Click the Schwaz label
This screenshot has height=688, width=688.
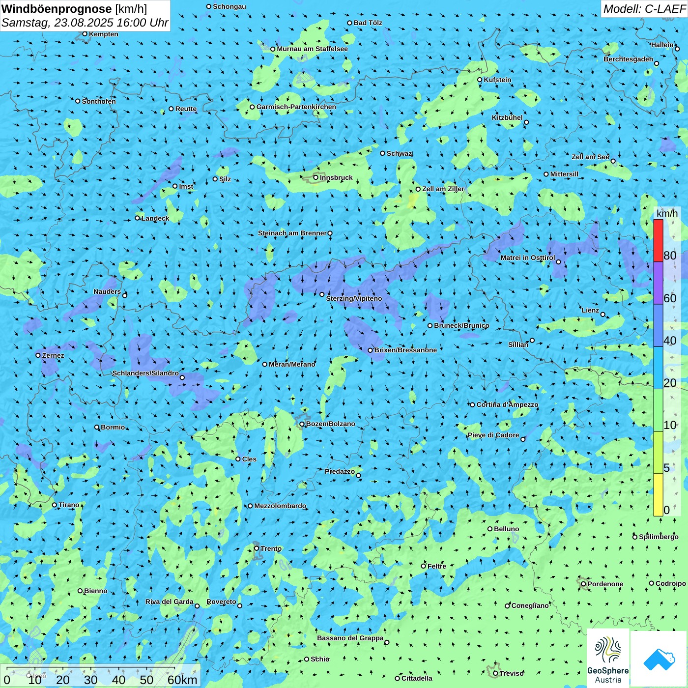click(x=399, y=153)
